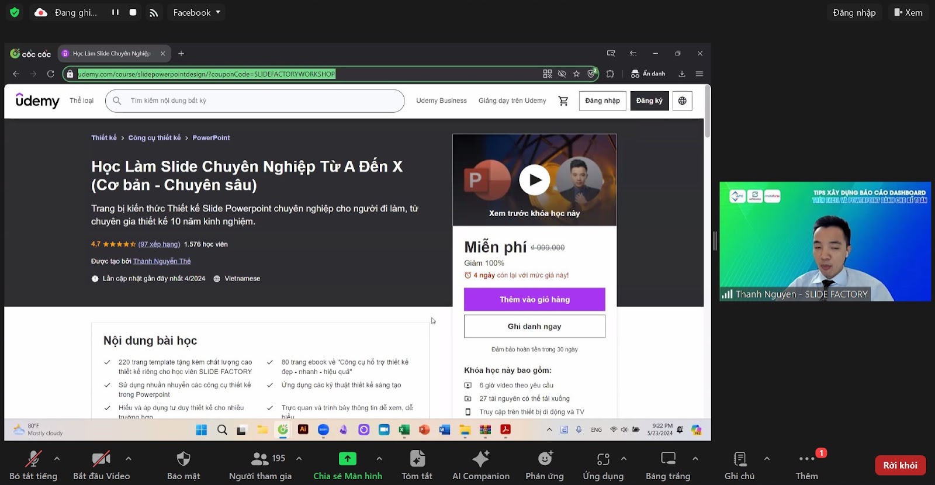Screen dimensions: 935x485
Task: Open PowerPoint from the taskbar
Action: [x=424, y=430]
